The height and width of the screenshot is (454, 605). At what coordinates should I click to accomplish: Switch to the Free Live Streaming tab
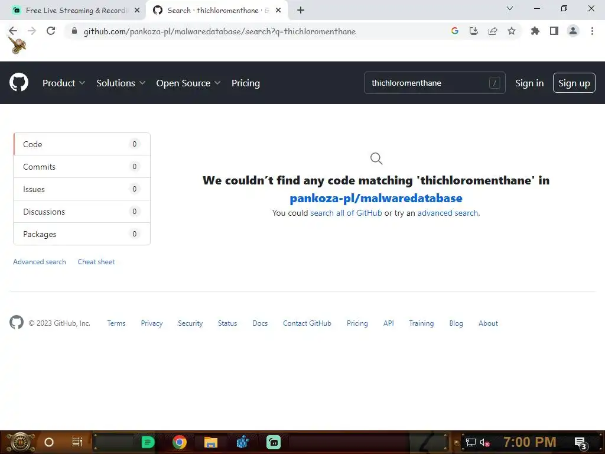click(73, 11)
